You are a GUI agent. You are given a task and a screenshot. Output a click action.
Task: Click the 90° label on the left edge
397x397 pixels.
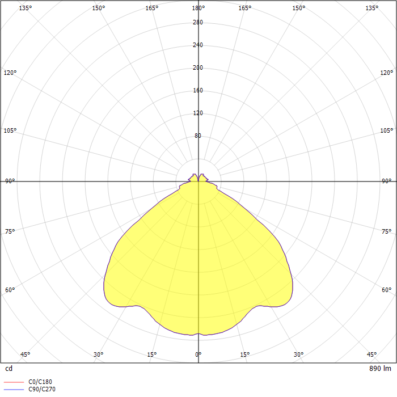point(10,181)
